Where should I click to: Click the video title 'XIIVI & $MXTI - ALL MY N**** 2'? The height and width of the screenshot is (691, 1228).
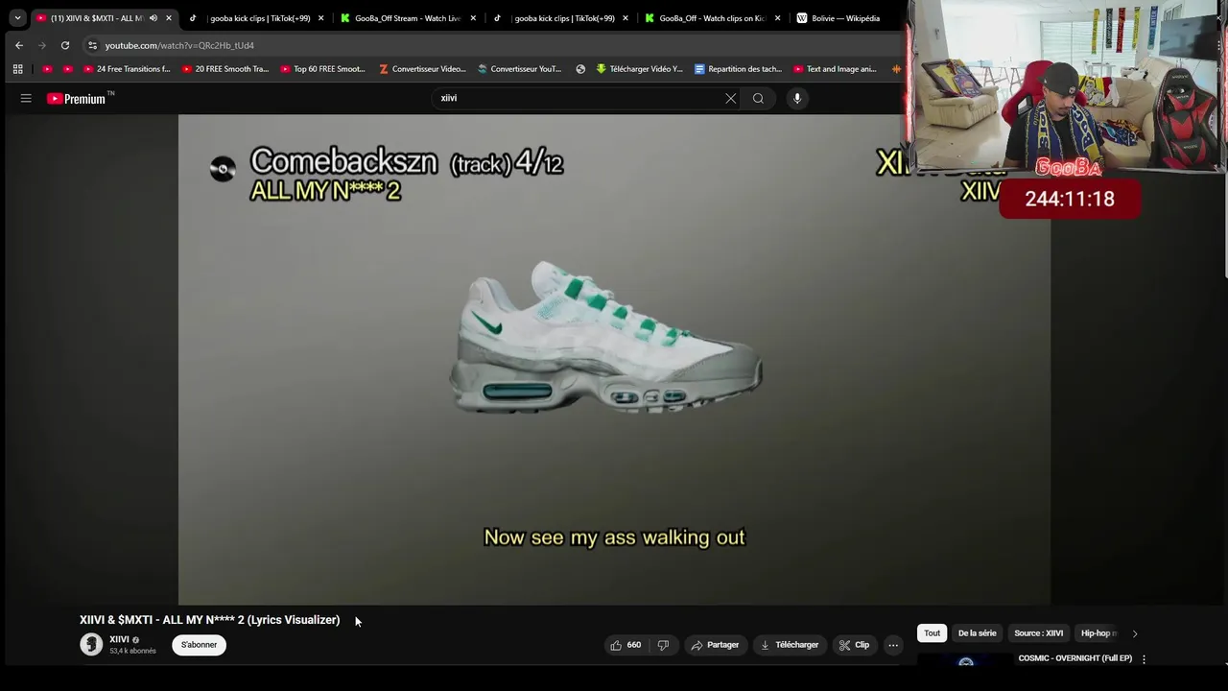click(x=209, y=620)
